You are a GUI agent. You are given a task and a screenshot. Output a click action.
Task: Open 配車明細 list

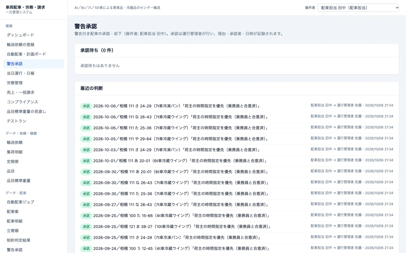tap(34, 221)
